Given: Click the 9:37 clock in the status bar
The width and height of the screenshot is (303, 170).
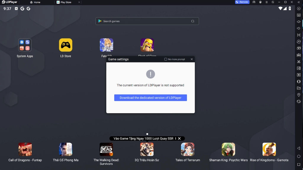Looking at the screenshot, I should pos(7,9).
